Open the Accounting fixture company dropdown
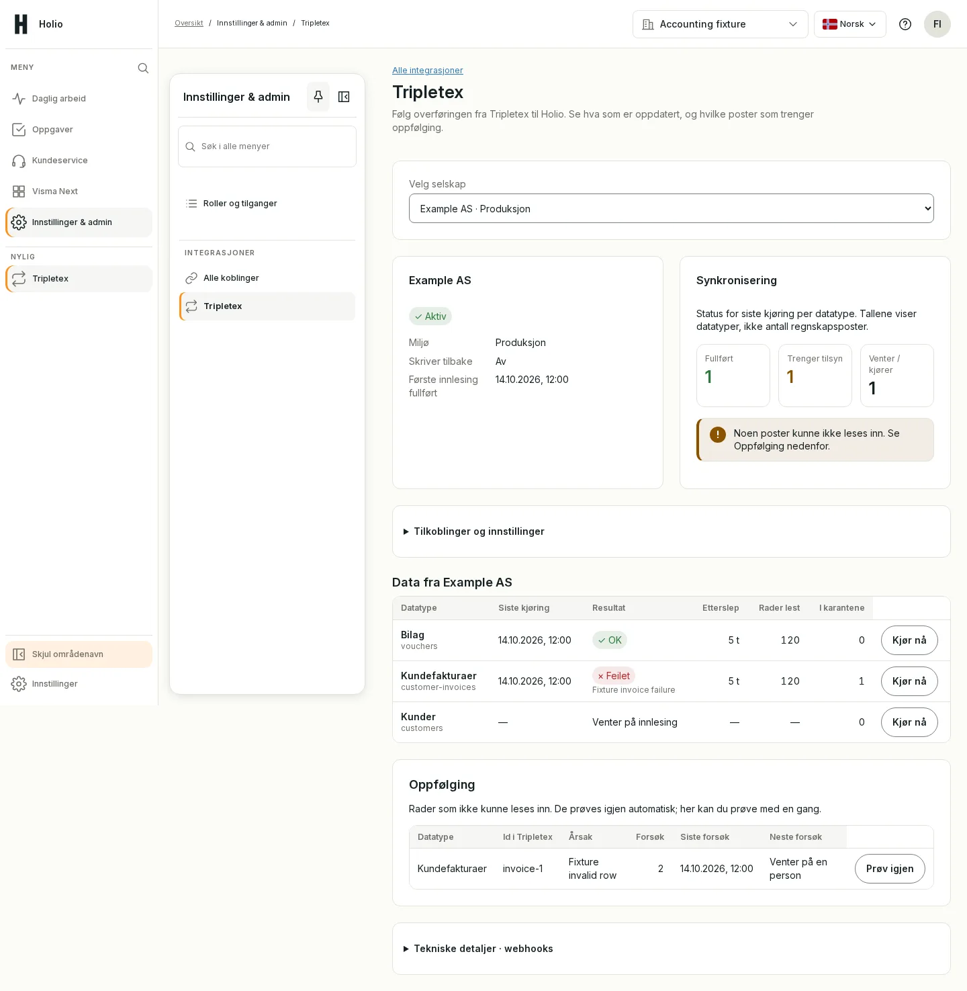Image resolution: width=967 pixels, height=991 pixels. (721, 24)
